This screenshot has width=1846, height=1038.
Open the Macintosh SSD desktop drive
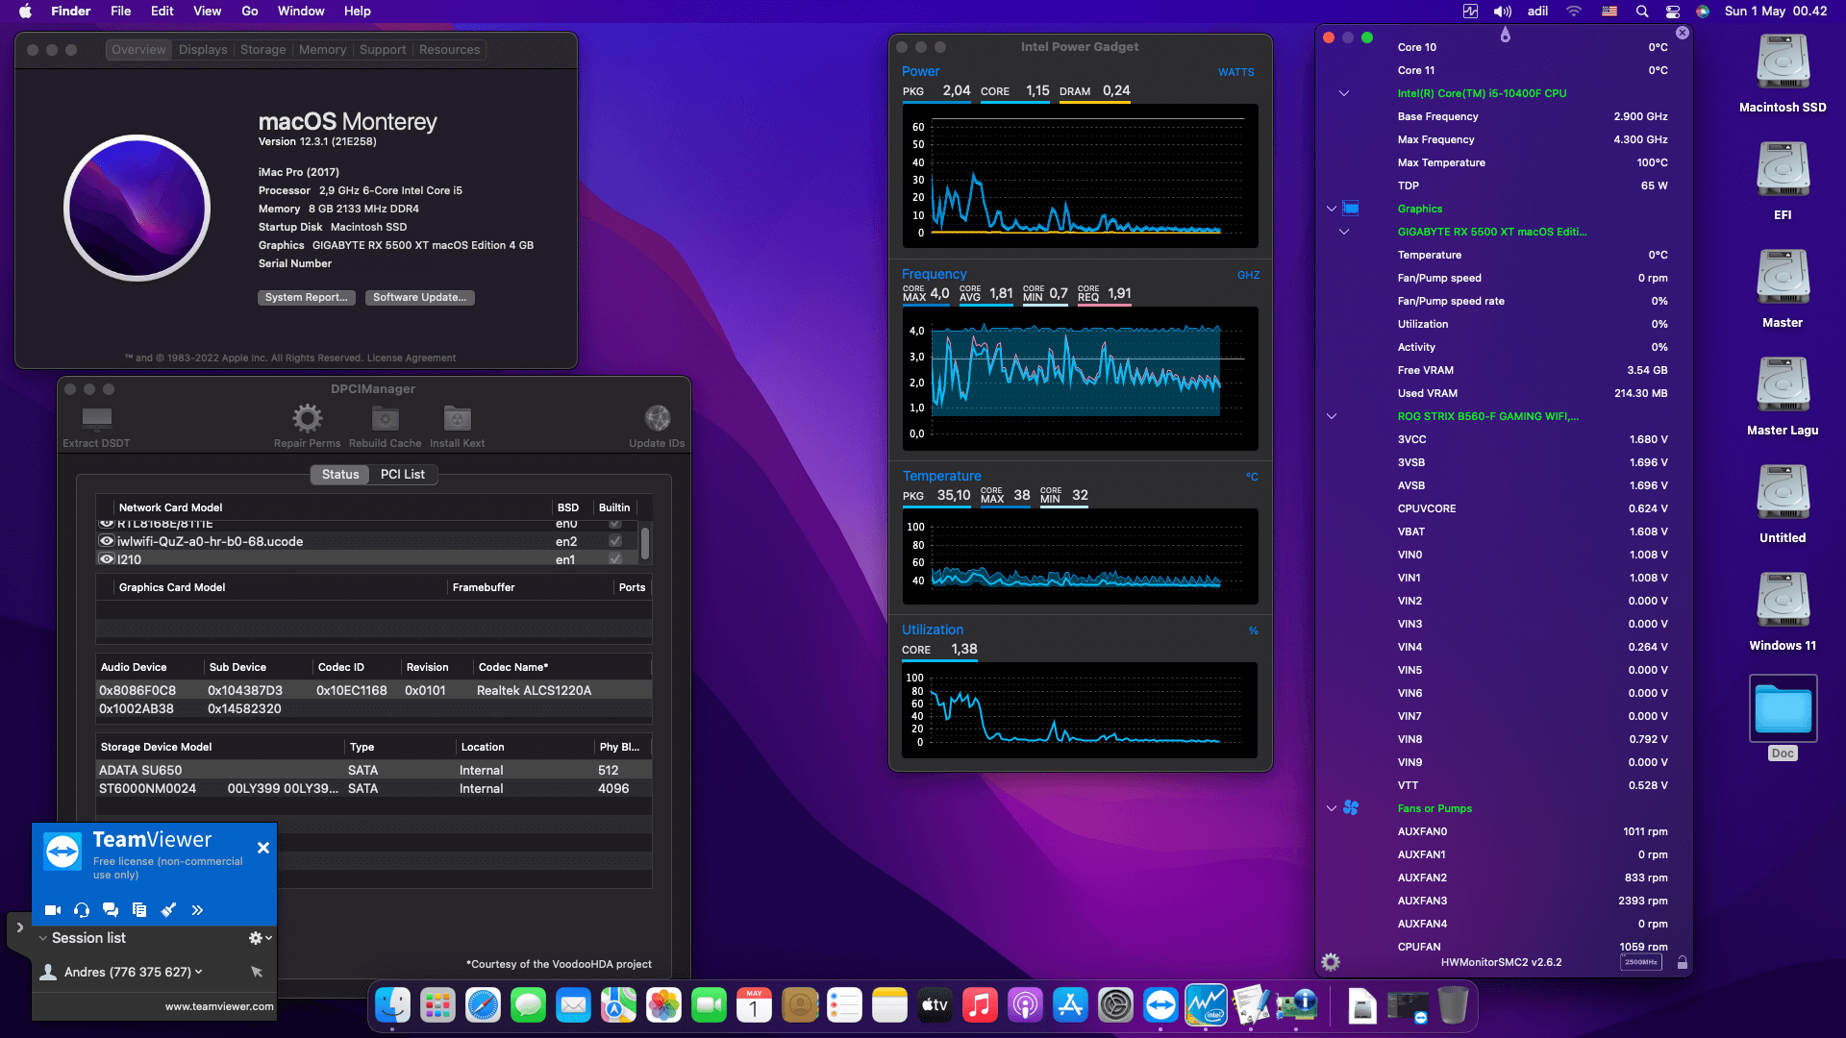pos(1783,74)
